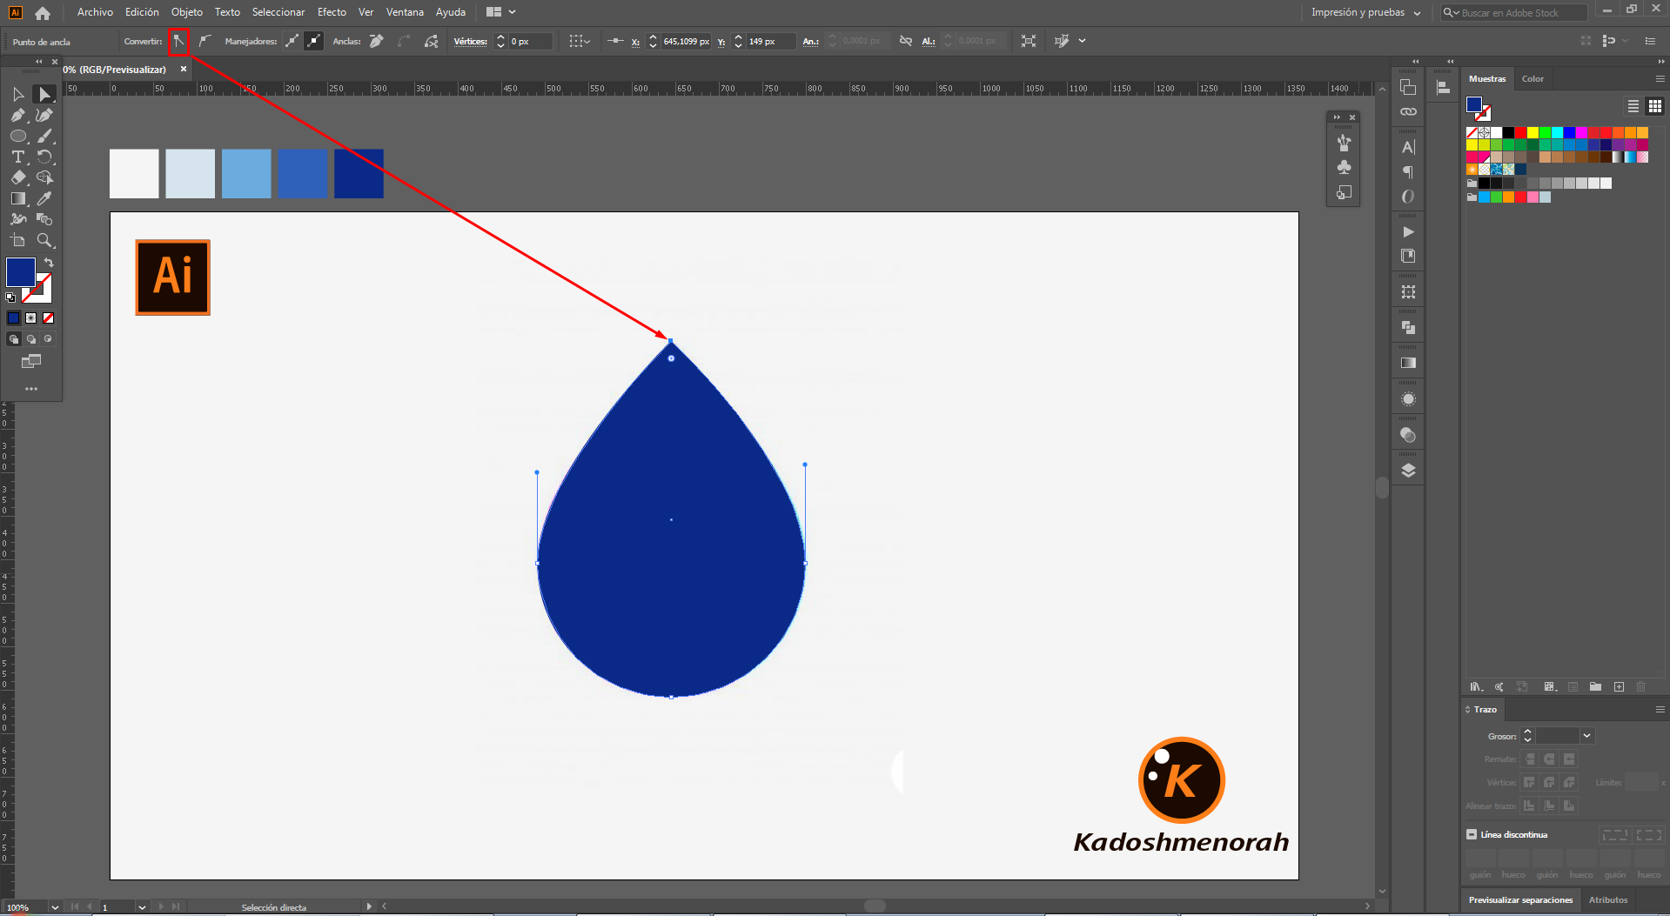Select the Shape Builder tool
Image resolution: width=1670 pixels, height=916 pixels.
click(44, 177)
